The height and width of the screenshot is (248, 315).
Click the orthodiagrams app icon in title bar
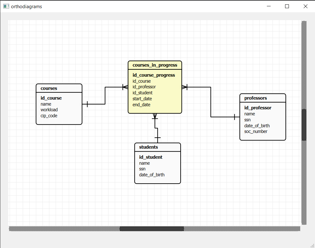(6, 6)
